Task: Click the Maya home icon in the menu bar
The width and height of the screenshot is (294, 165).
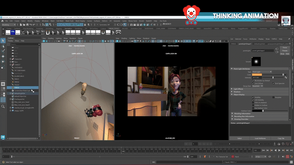Action: click(x=2, y=21)
